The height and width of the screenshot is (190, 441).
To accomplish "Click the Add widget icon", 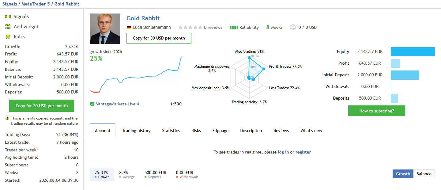I will 8,27.
